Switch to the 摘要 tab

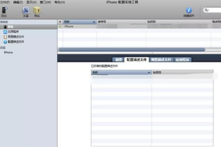[x=118, y=60]
